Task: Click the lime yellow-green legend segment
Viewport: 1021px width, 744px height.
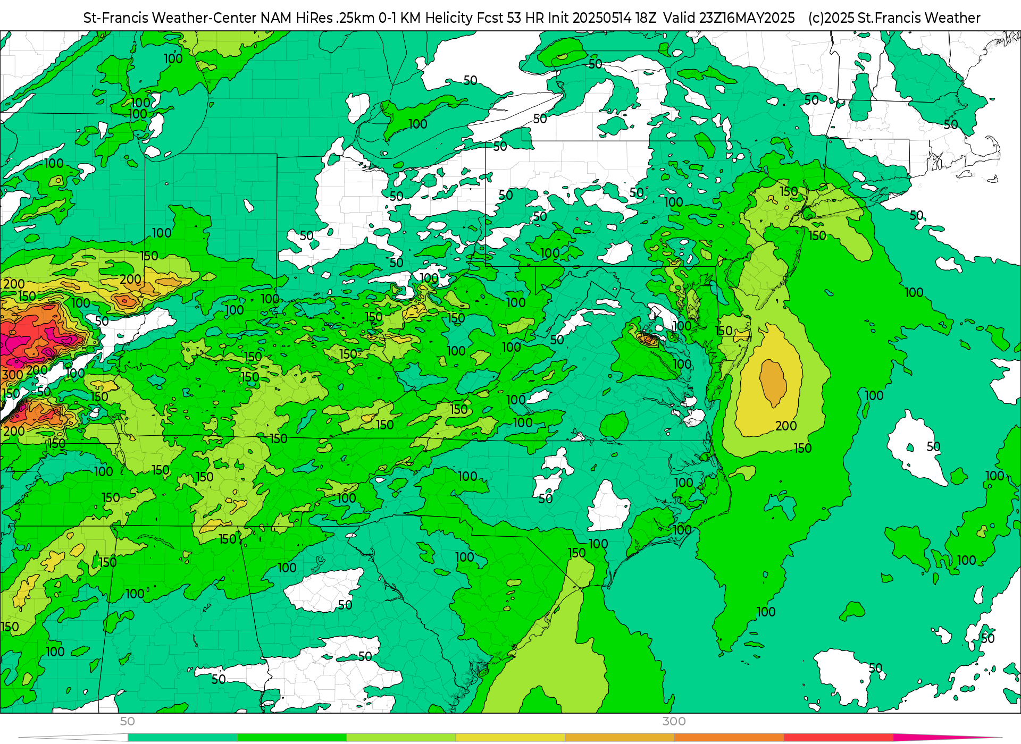Action: coord(401,738)
